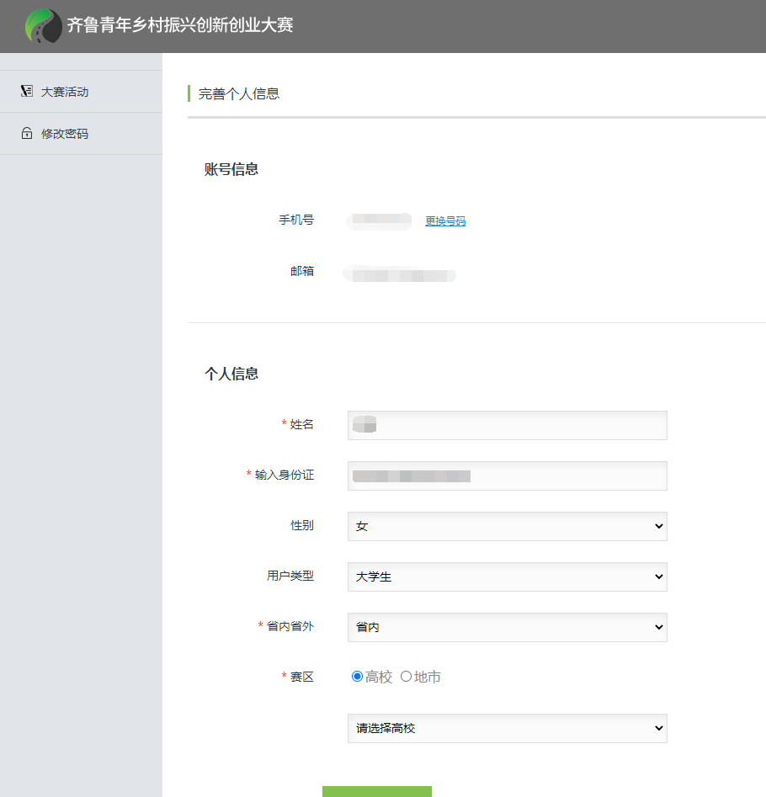Open the 大赛活动 sidebar menu text

pyautogui.click(x=65, y=92)
